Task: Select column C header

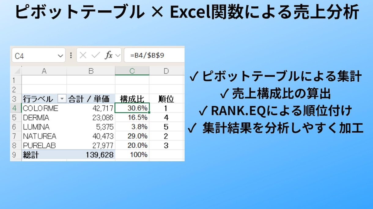Action: point(132,71)
